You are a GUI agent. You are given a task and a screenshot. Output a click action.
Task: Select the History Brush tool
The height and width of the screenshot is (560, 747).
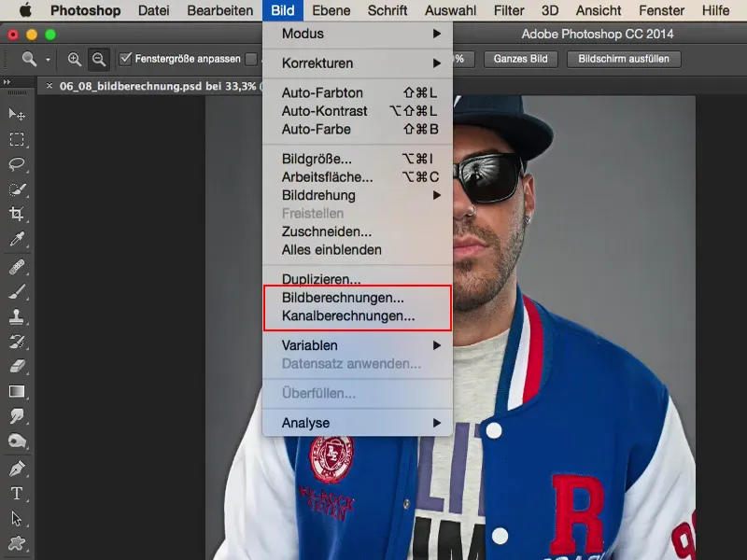[17, 342]
